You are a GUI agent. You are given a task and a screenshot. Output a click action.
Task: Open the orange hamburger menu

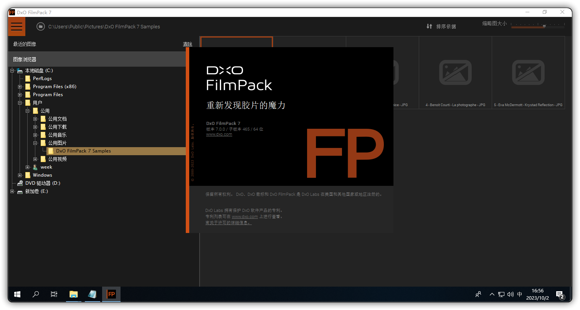coord(17,26)
